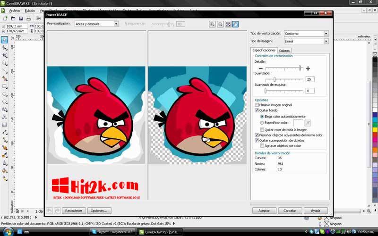Click the PowerTRACE zoom out magnifier
This screenshot has width=378, height=236.
[220, 24]
